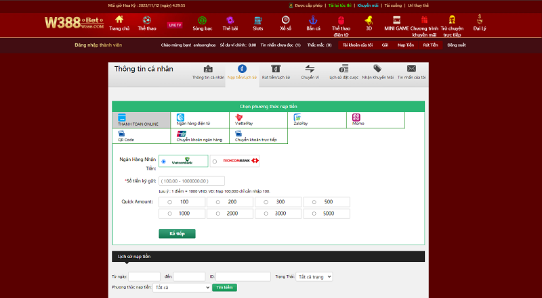This screenshot has width=542, height=298.
Task: Open Tin nhắn chưa đọc messages
Action: [280, 45]
